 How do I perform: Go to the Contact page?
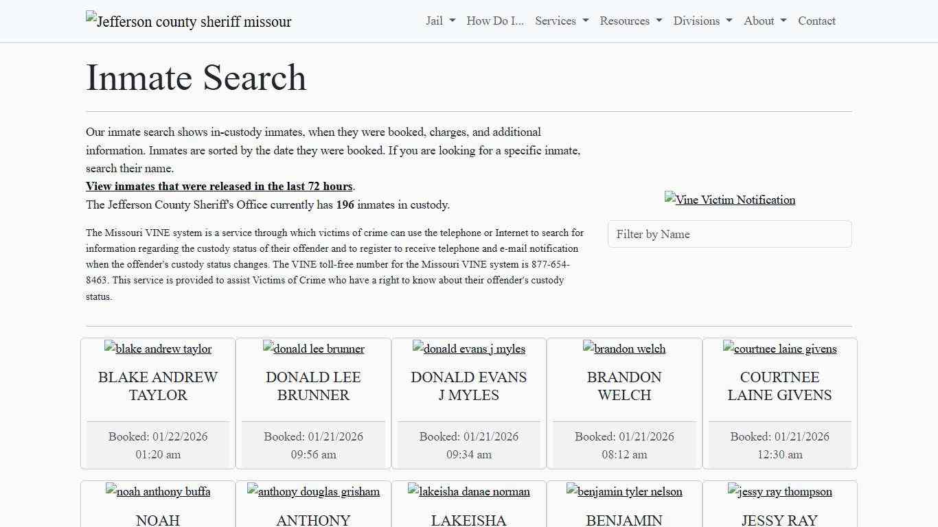[x=816, y=21]
